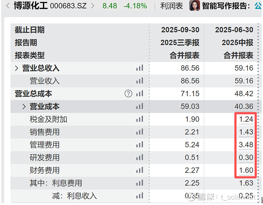Click underlined 管理费用 value 3.48
263x205 pixels.
pos(246,145)
